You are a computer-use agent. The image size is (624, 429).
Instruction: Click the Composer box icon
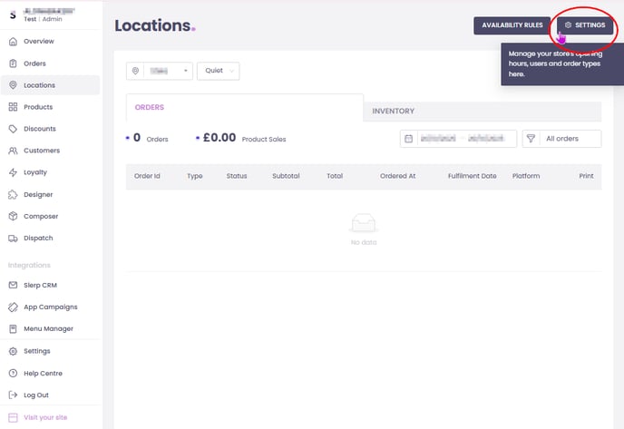(x=13, y=217)
